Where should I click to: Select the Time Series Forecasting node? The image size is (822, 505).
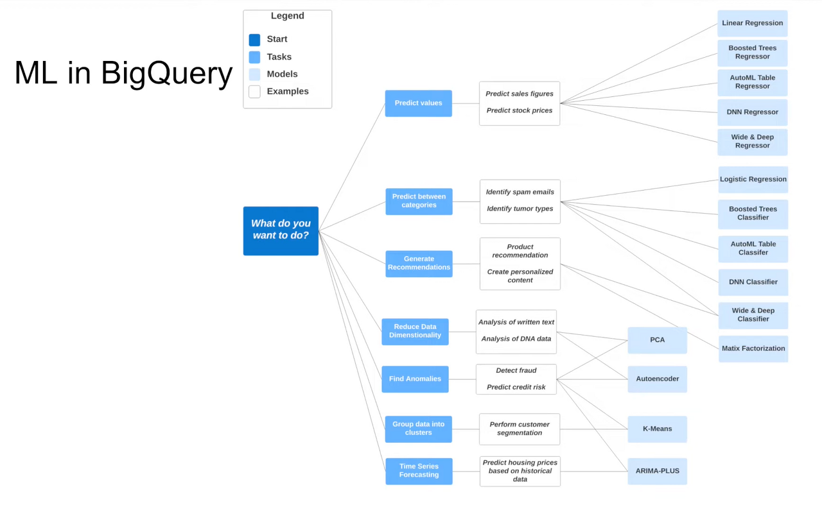coord(419,471)
